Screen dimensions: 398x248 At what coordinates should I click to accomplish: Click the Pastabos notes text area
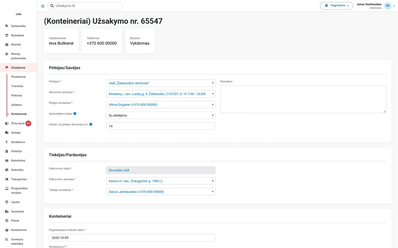[303, 99]
